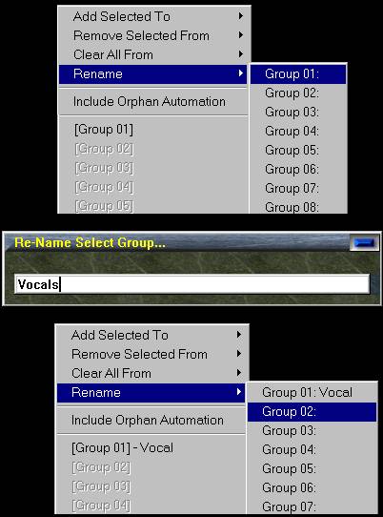The height and width of the screenshot is (517, 383).
Task: Click the Vocals text input field
Action: [192, 284]
